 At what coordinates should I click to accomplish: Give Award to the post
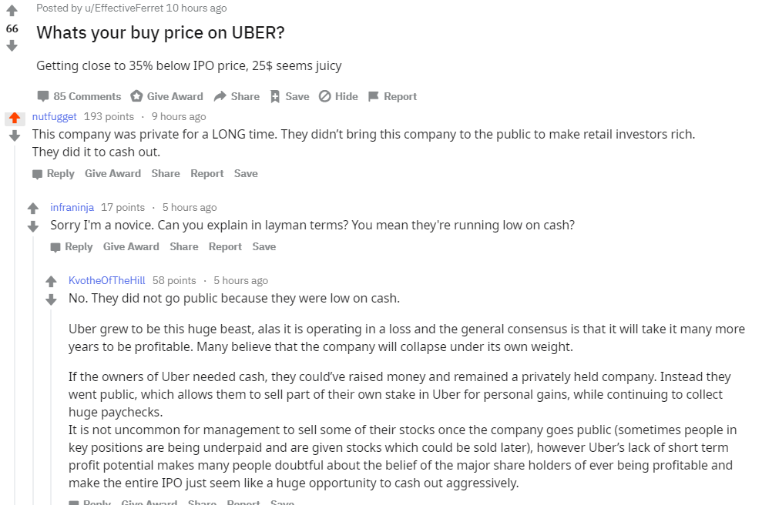pos(166,96)
